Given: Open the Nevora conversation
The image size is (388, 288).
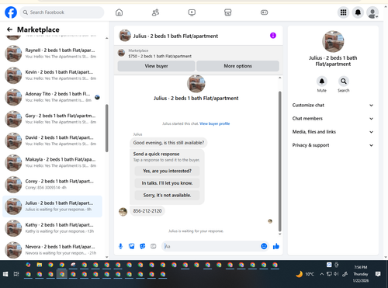Looking at the screenshot, I should (x=52, y=250).
